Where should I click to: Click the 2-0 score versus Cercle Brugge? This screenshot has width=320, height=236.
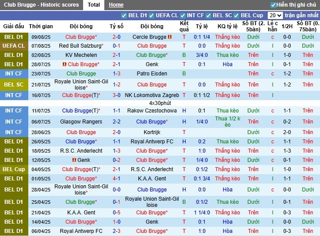[117, 37]
